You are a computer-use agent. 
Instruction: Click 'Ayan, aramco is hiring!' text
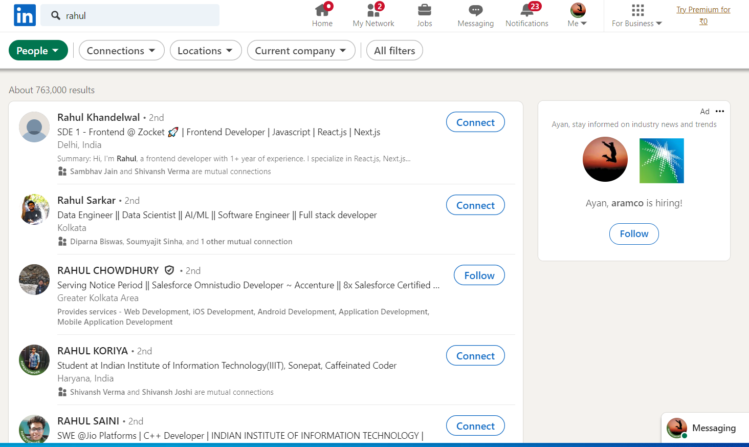pyautogui.click(x=634, y=203)
